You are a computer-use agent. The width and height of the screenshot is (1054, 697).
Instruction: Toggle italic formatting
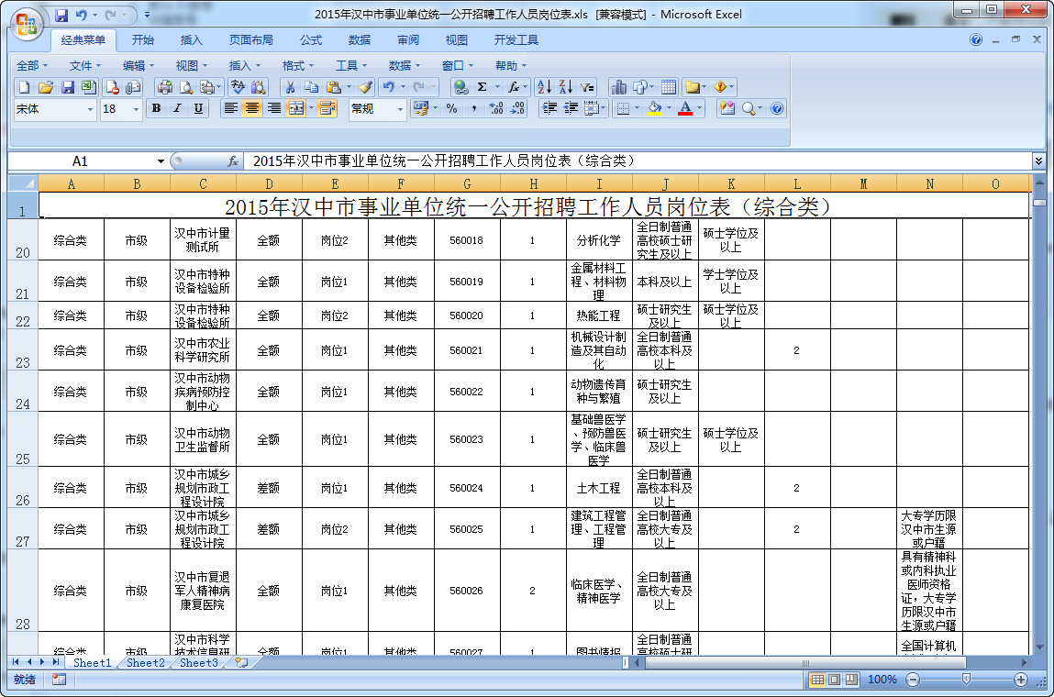pos(176,108)
